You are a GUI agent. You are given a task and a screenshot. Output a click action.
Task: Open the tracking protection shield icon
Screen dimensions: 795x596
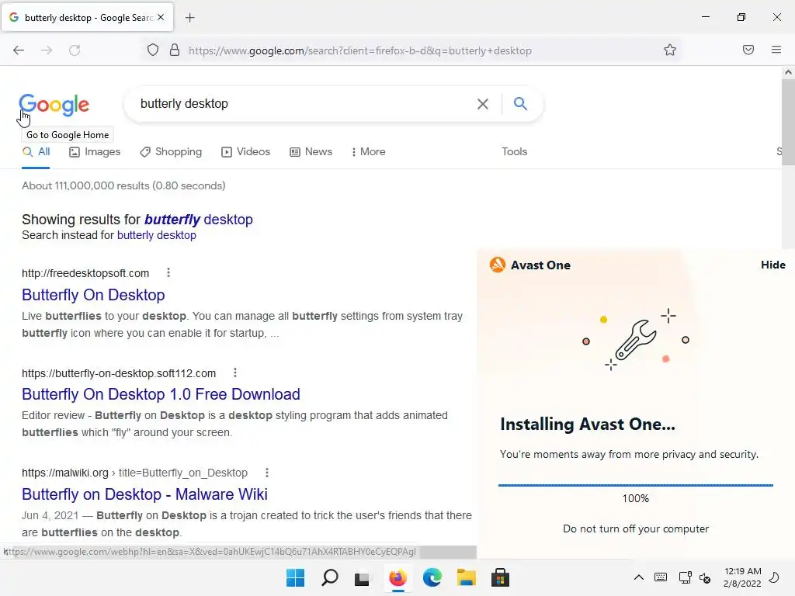click(x=153, y=50)
